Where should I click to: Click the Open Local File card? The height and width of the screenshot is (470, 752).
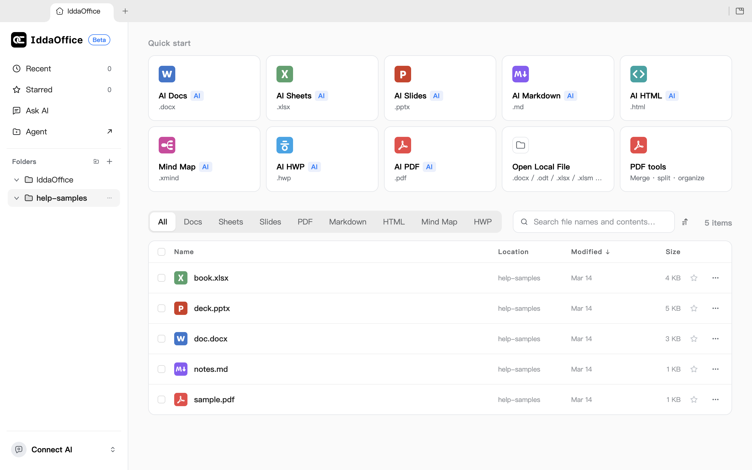558,159
